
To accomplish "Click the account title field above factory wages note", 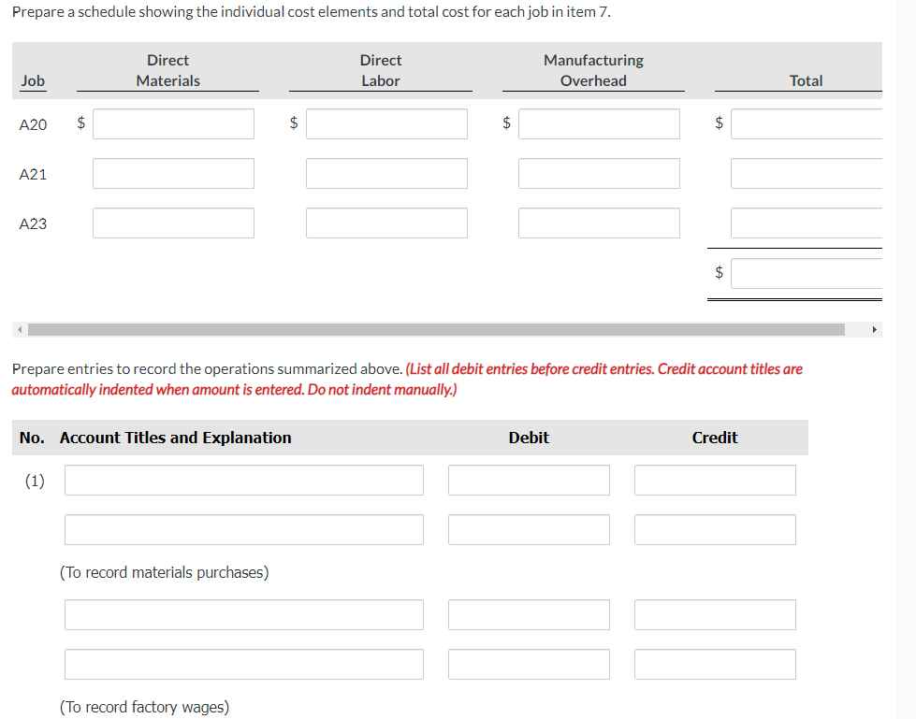I will [x=243, y=664].
